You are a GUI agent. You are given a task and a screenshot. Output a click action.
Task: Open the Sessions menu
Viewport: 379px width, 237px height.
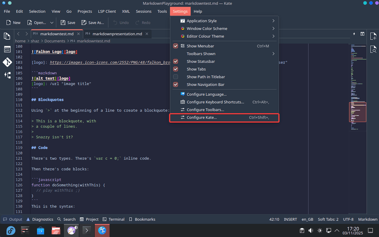point(144,11)
